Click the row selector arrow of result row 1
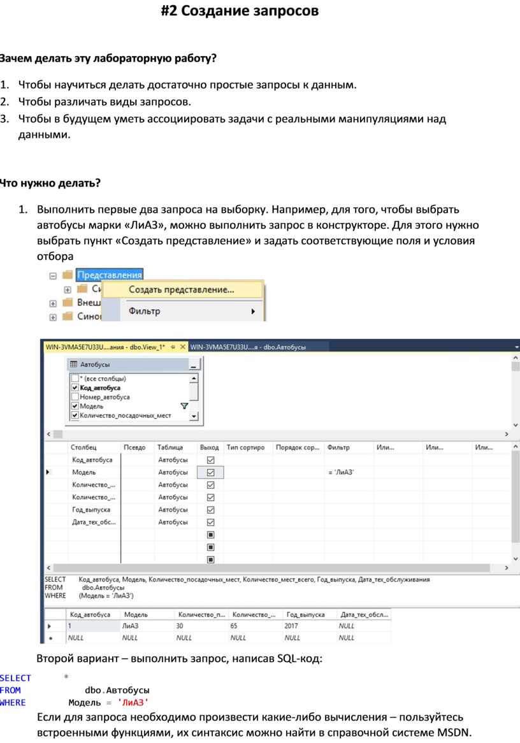Viewport: 520px width, 743px height. tap(50, 626)
